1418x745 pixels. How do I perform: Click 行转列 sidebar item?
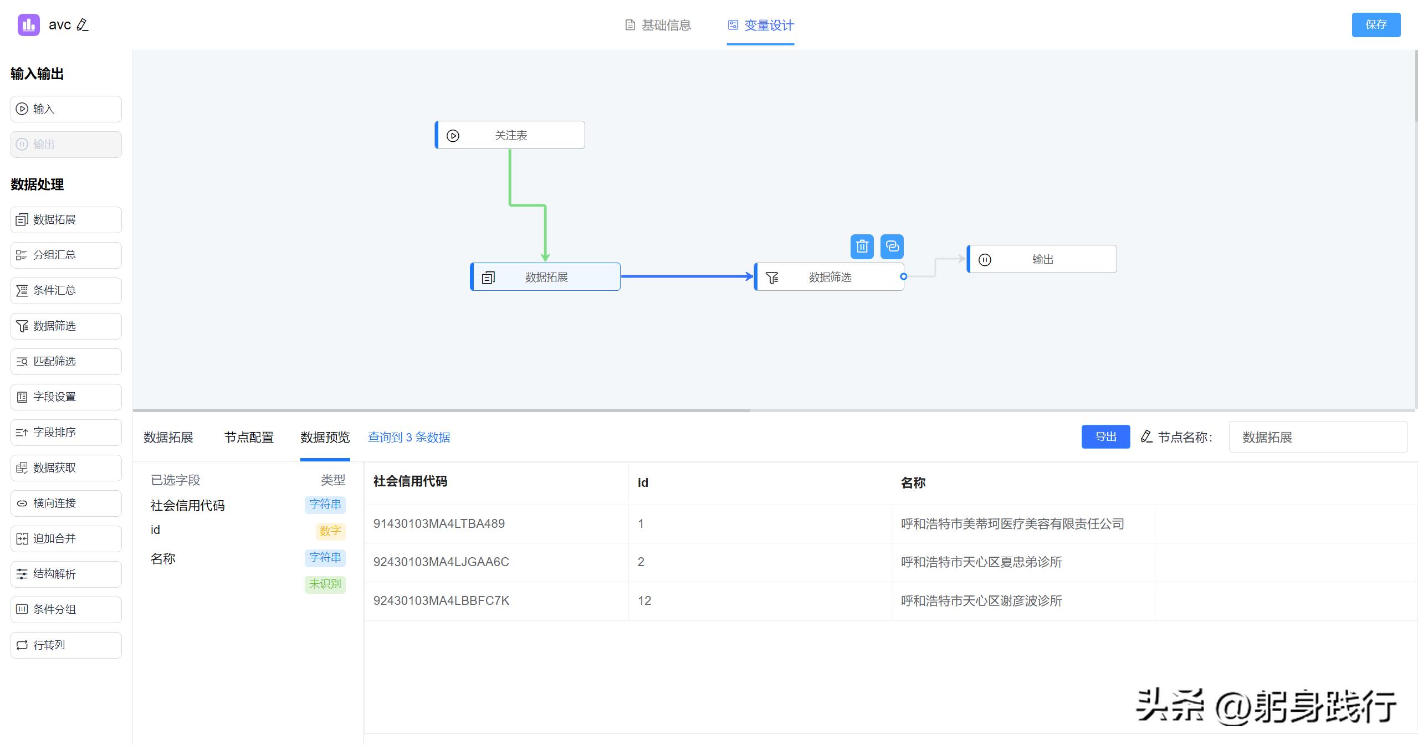coord(66,645)
